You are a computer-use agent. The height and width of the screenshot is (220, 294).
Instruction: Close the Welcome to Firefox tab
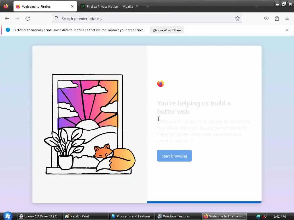tap(72, 6)
